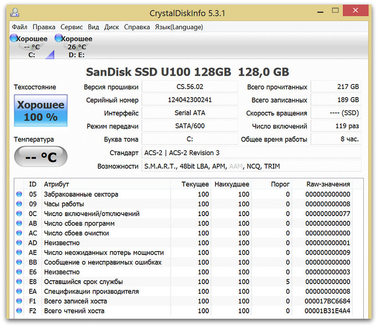Click status orb of row 09 Часы работы
378x327 pixels.
coord(19,204)
